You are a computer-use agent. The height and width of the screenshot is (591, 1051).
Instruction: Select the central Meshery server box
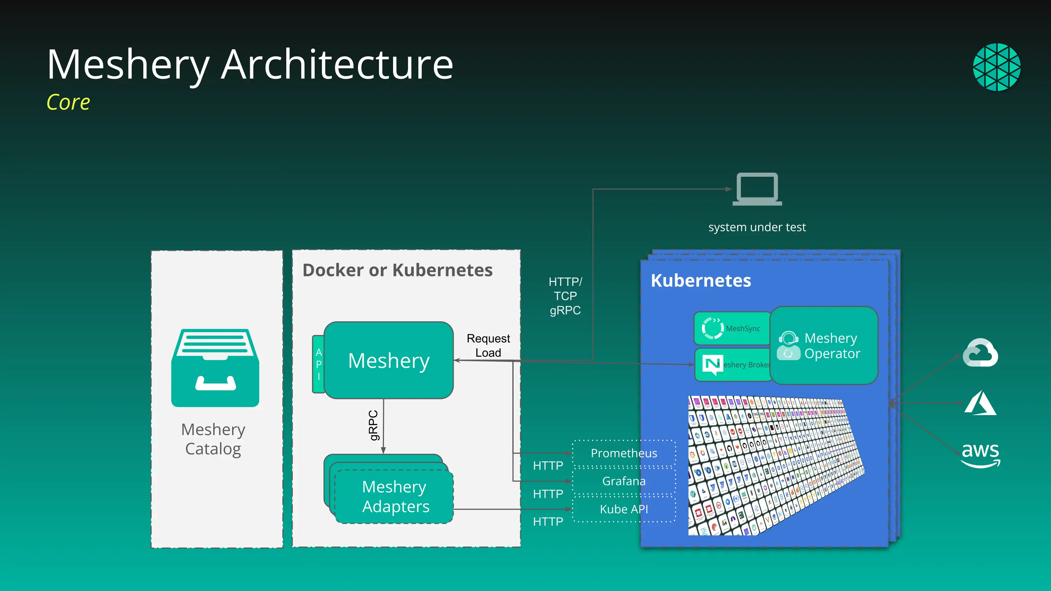point(389,360)
